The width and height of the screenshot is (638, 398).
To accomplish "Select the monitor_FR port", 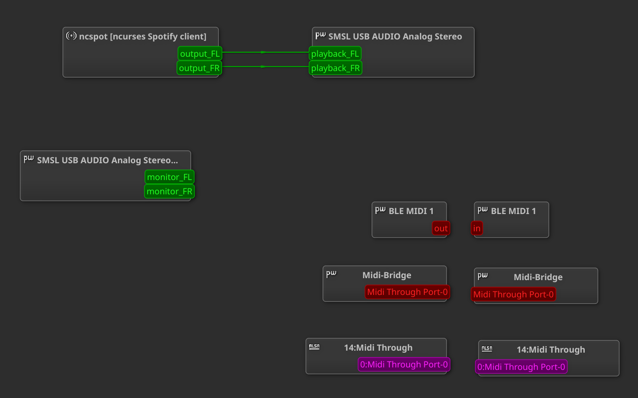I will [169, 191].
